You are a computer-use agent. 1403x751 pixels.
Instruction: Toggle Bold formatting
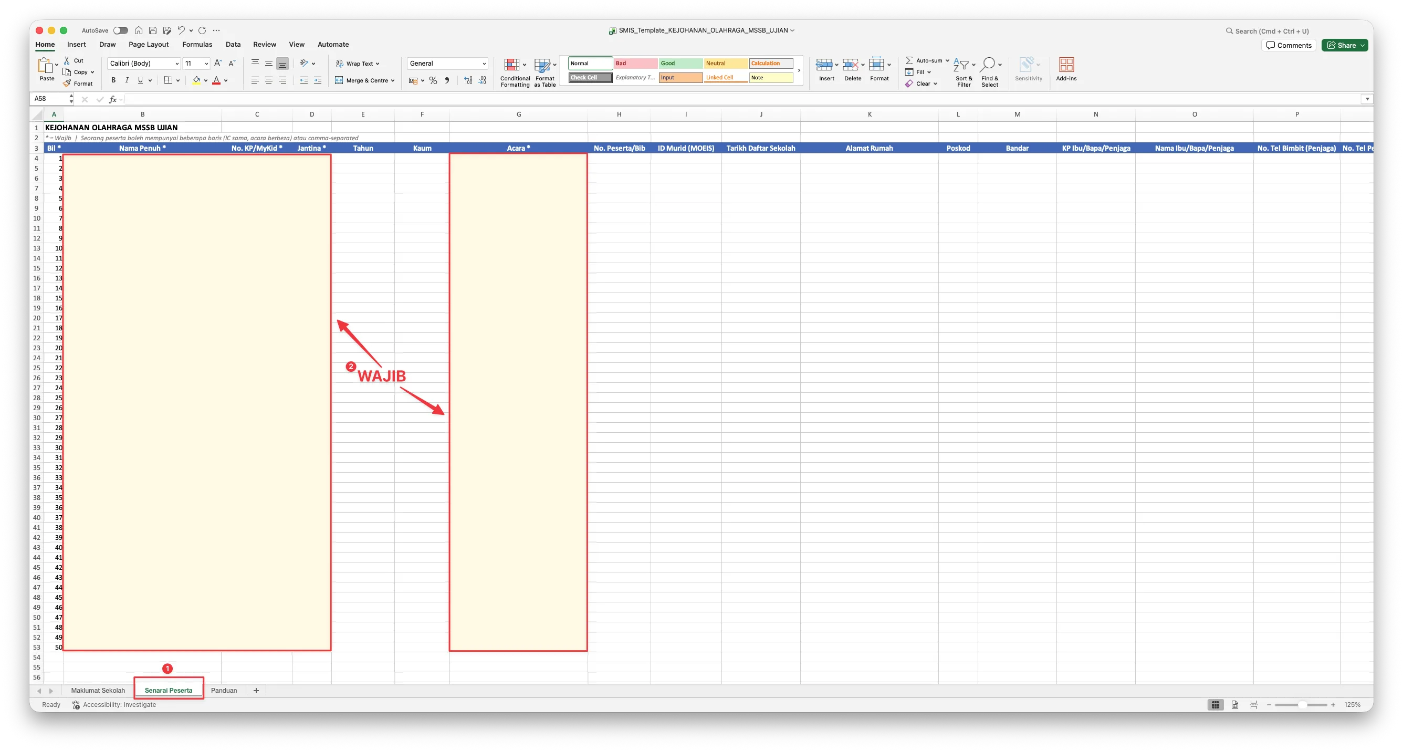113,80
